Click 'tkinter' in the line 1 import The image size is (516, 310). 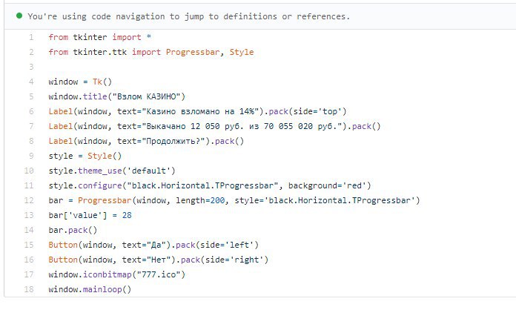tap(90, 37)
